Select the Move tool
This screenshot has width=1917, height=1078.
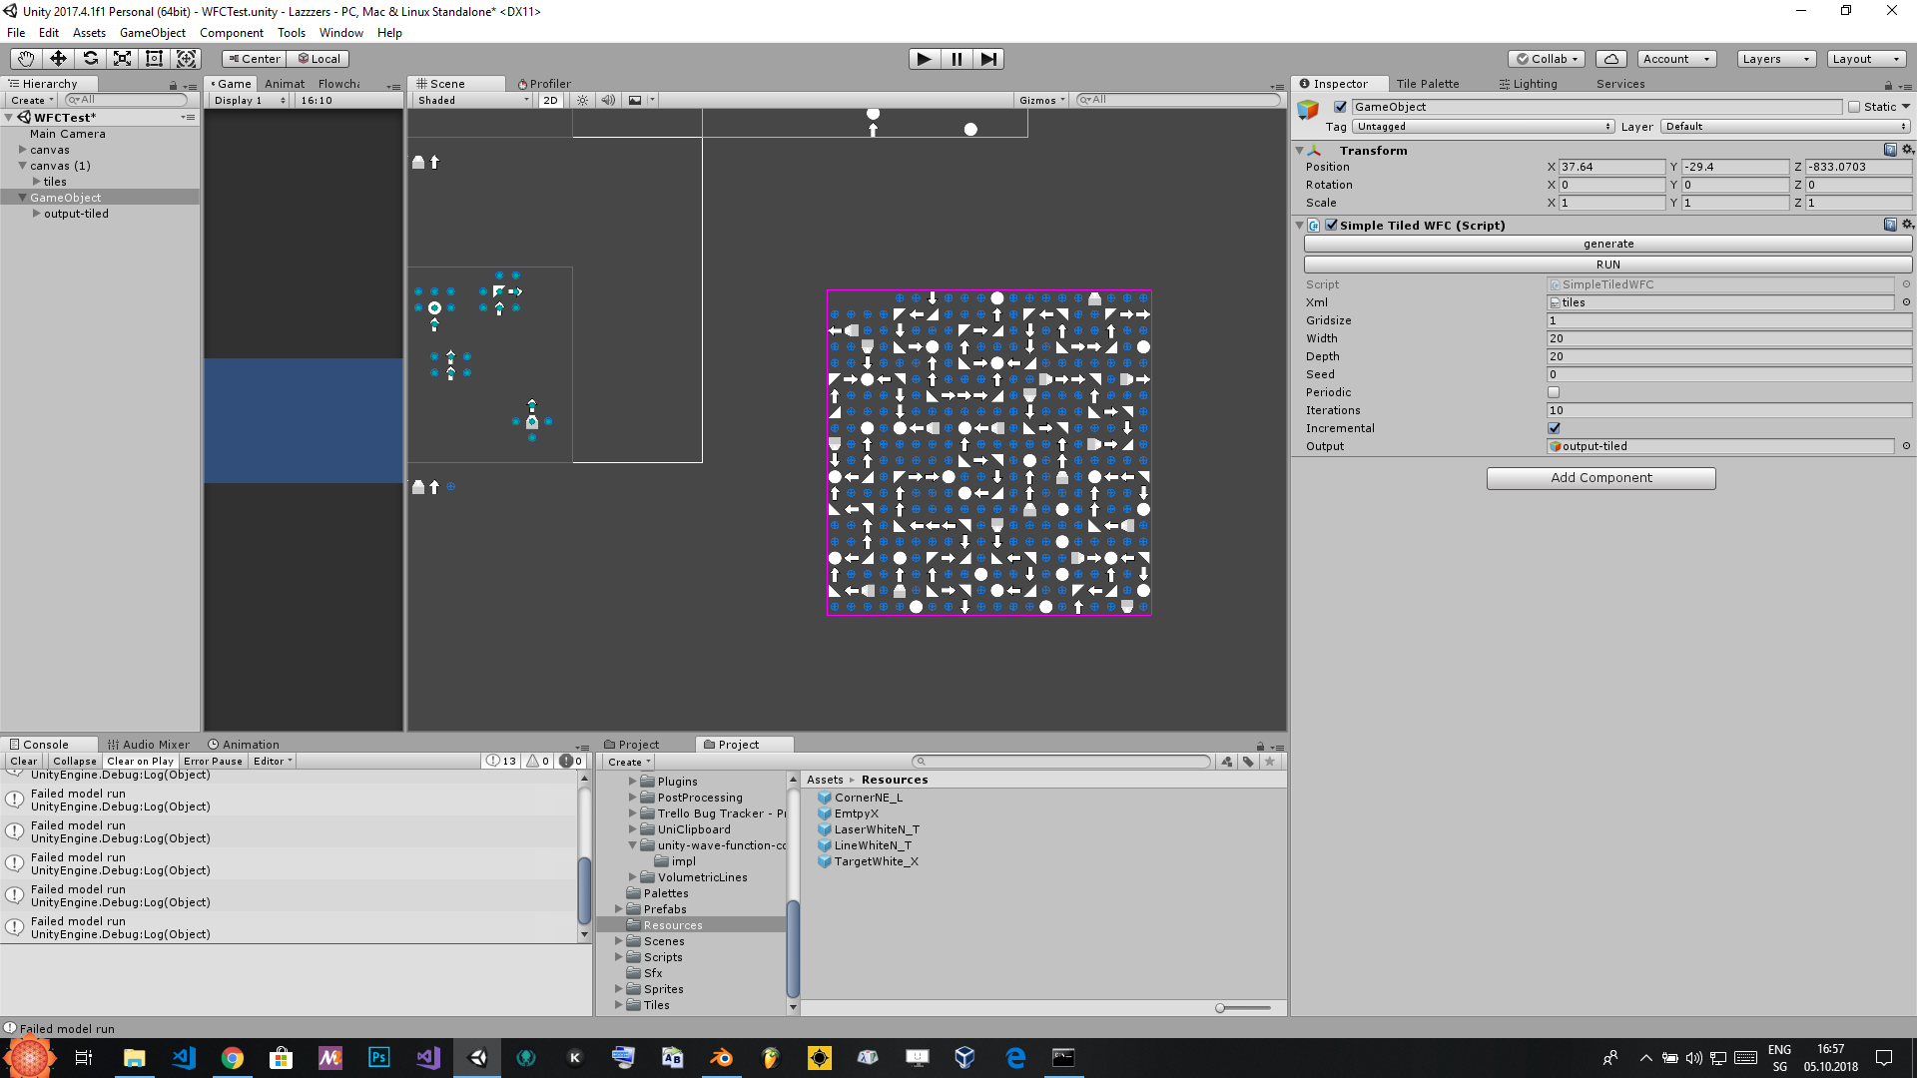click(58, 59)
